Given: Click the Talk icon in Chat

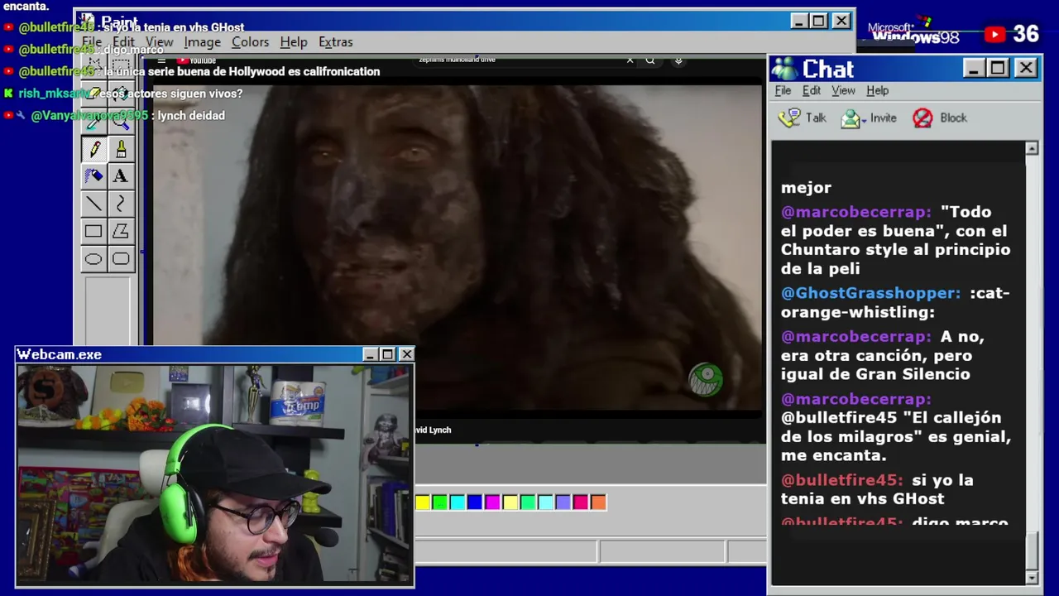Looking at the screenshot, I should click(790, 118).
